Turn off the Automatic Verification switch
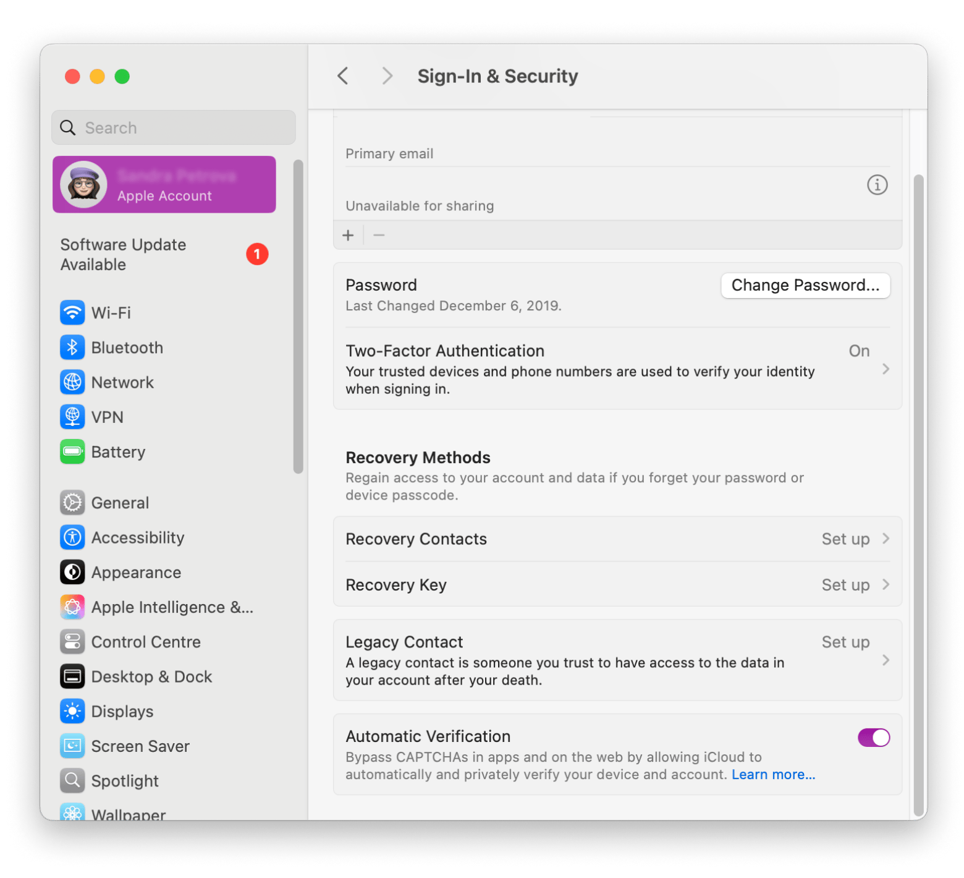 (x=873, y=738)
